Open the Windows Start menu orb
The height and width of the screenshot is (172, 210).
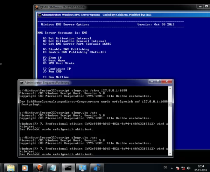[3, 167]
